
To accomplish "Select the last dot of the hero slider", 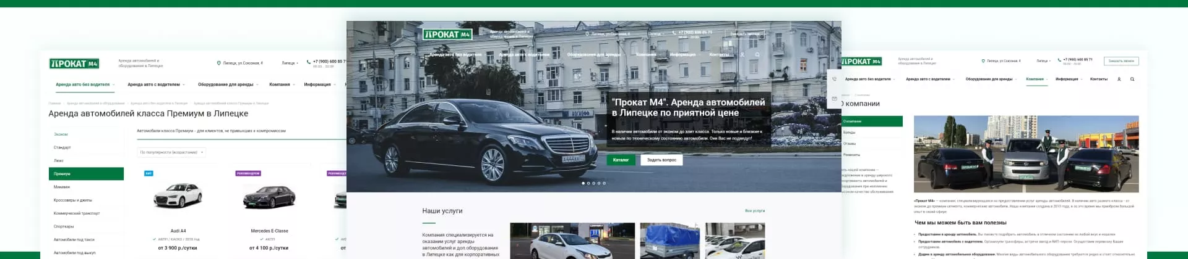I will [x=605, y=183].
